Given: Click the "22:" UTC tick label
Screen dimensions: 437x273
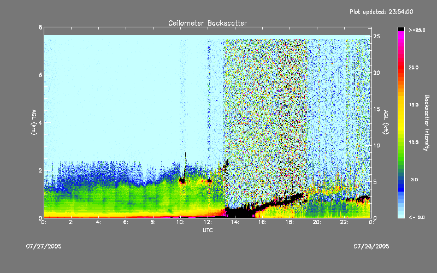Looking at the screenshot, I should coord(344,222).
